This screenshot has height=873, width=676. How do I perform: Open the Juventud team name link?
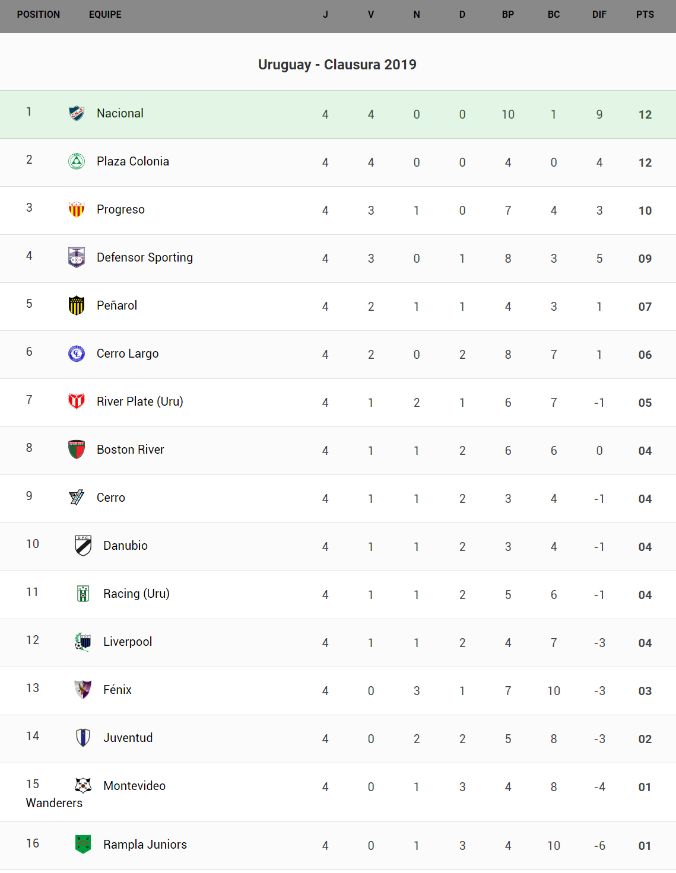click(128, 738)
